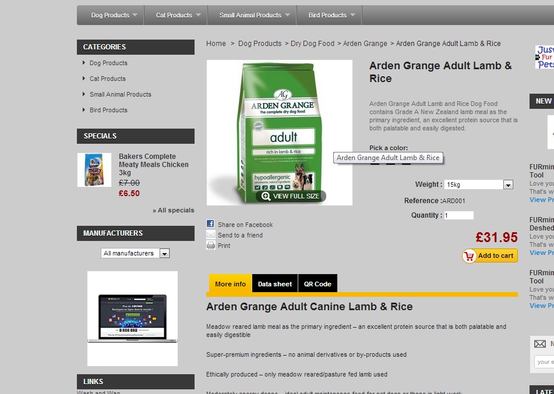This screenshot has width=554, height=394.
Task: Click the Manufacturers block header
Action: tap(136, 233)
